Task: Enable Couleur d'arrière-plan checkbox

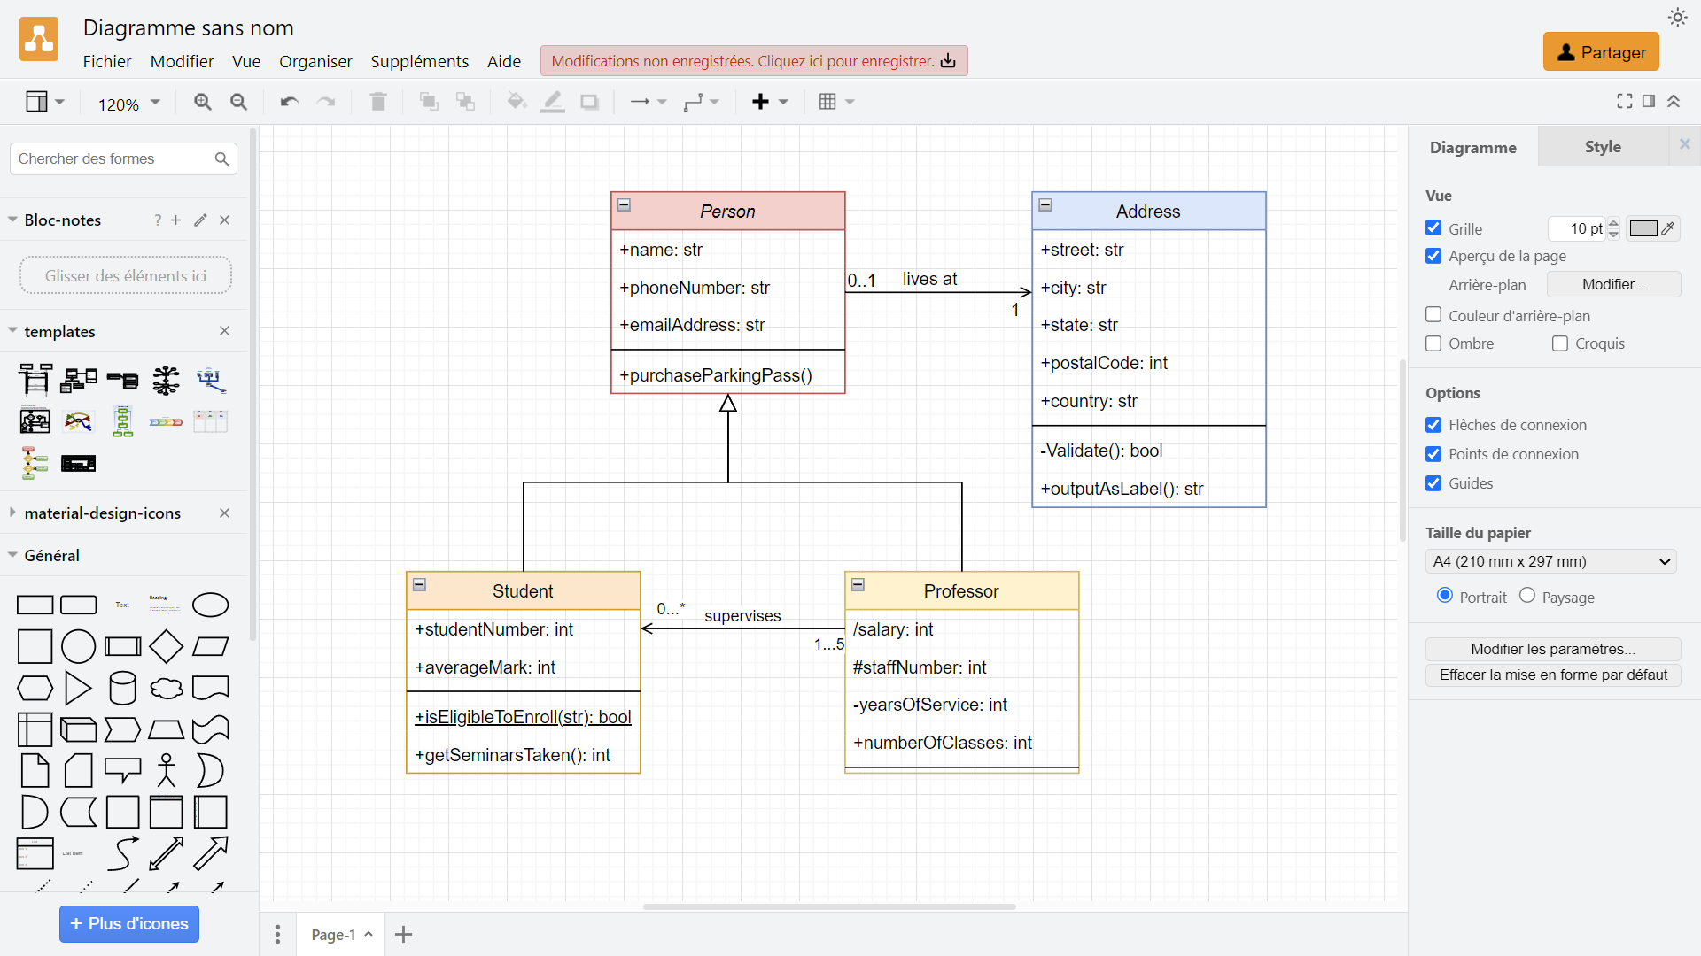Action: (1433, 315)
